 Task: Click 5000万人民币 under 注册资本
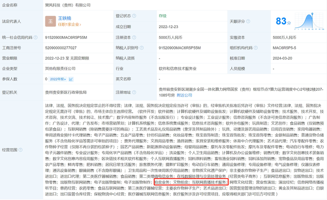click(x=170, y=38)
